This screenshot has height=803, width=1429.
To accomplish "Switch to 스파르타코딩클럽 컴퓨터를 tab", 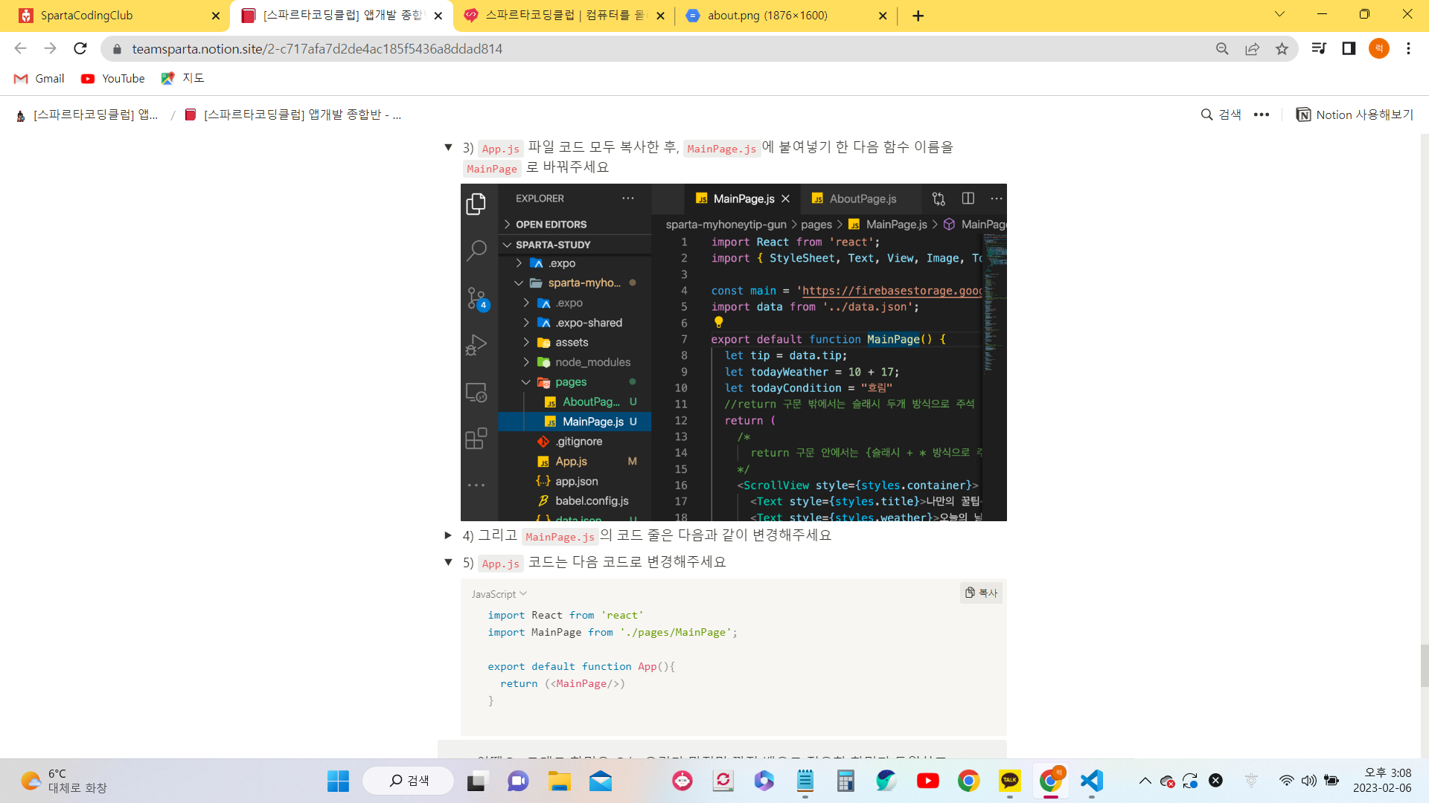I will pos(563,16).
